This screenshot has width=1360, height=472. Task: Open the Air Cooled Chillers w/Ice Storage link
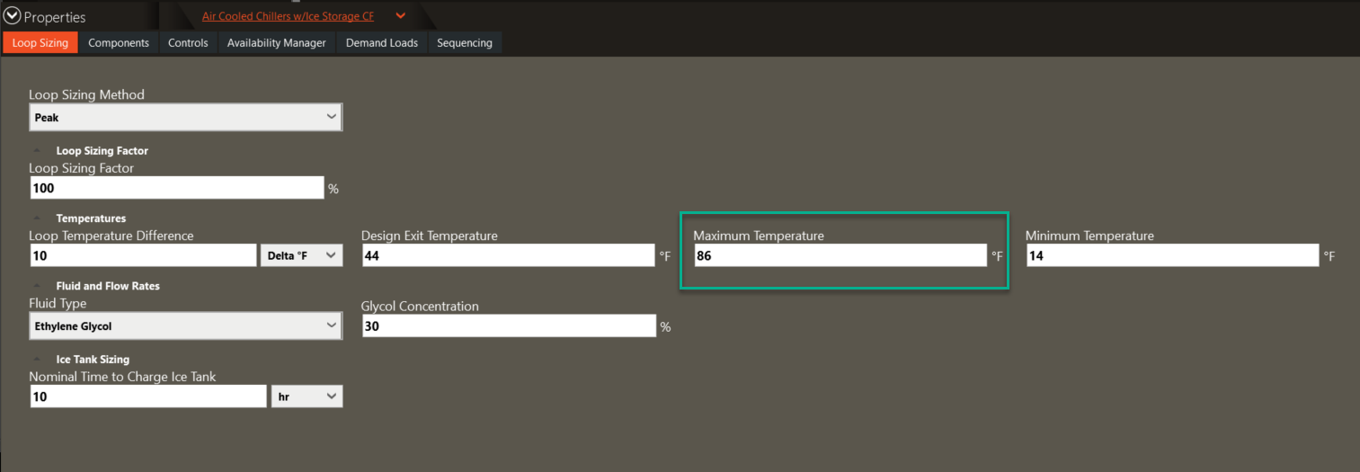point(288,16)
